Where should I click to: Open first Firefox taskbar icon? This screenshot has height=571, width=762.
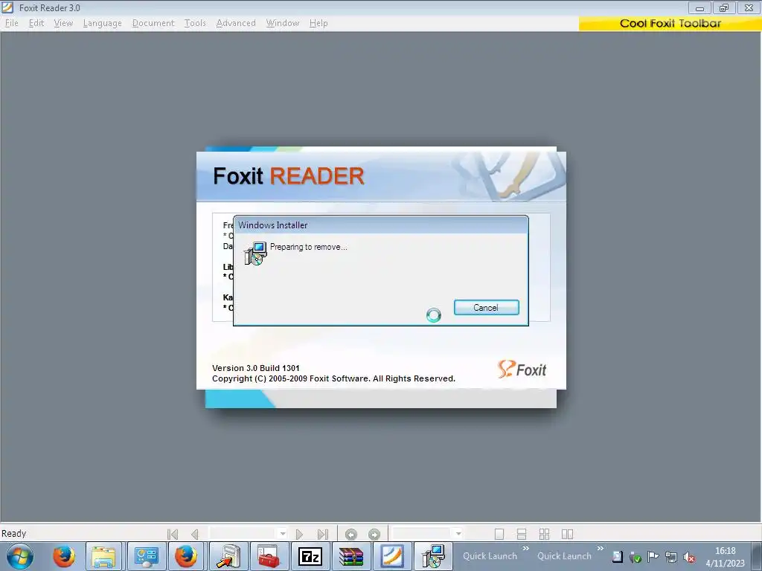coord(64,556)
